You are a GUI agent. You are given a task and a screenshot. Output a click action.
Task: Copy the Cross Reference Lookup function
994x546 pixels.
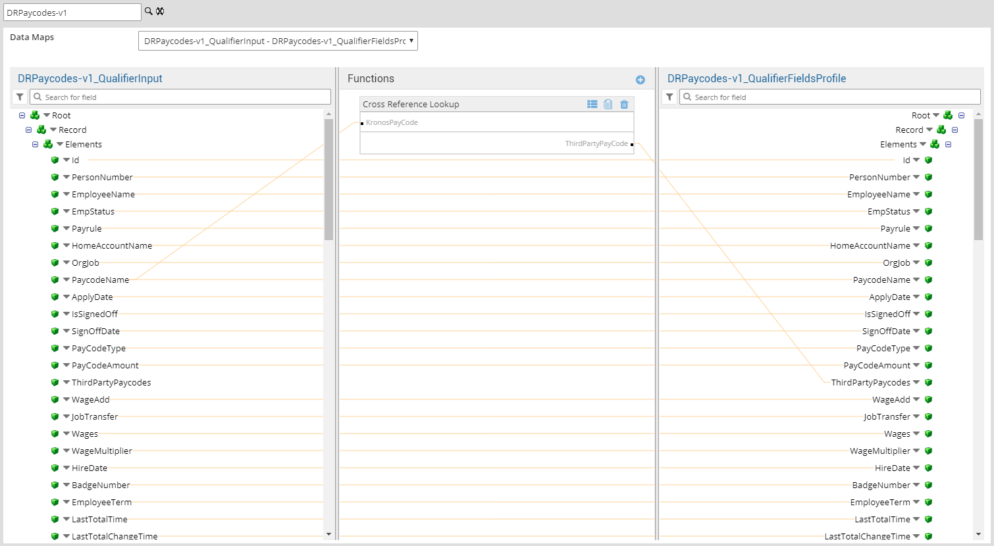(x=608, y=104)
